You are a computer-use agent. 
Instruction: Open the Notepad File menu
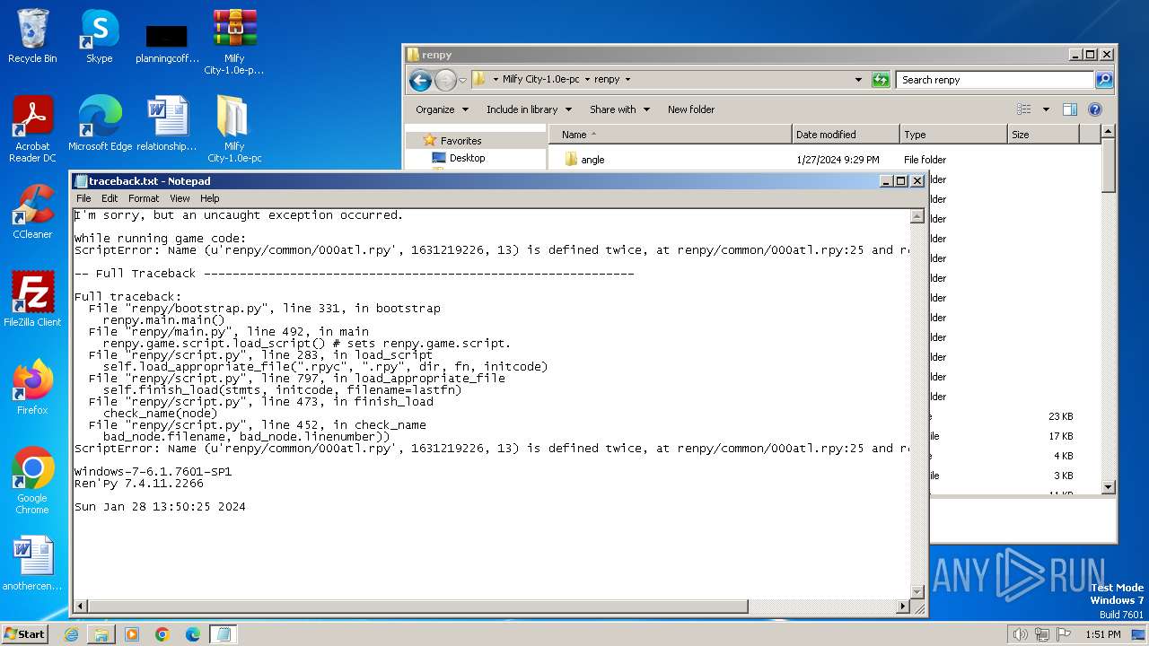coord(83,198)
